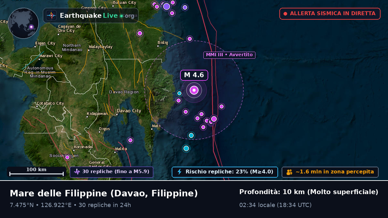This screenshot has width=388, height=218.
Task: Click the 100 km scale bar
Action: 37,172
